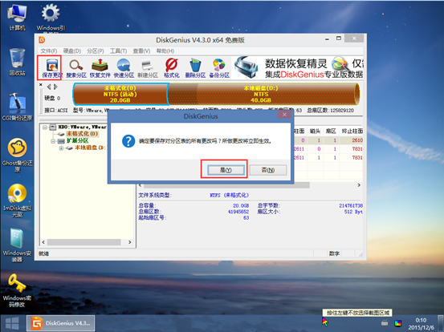Expand the 本地磁盘(D:) tree node
444x332 pixels.
click(x=61, y=148)
